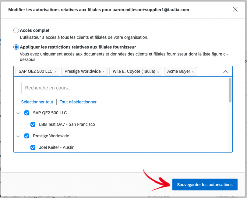The image size is (247, 198).
Task: Uncheck the SAP QE2 500 LLC checkbox
Action: tap(27, 113)
